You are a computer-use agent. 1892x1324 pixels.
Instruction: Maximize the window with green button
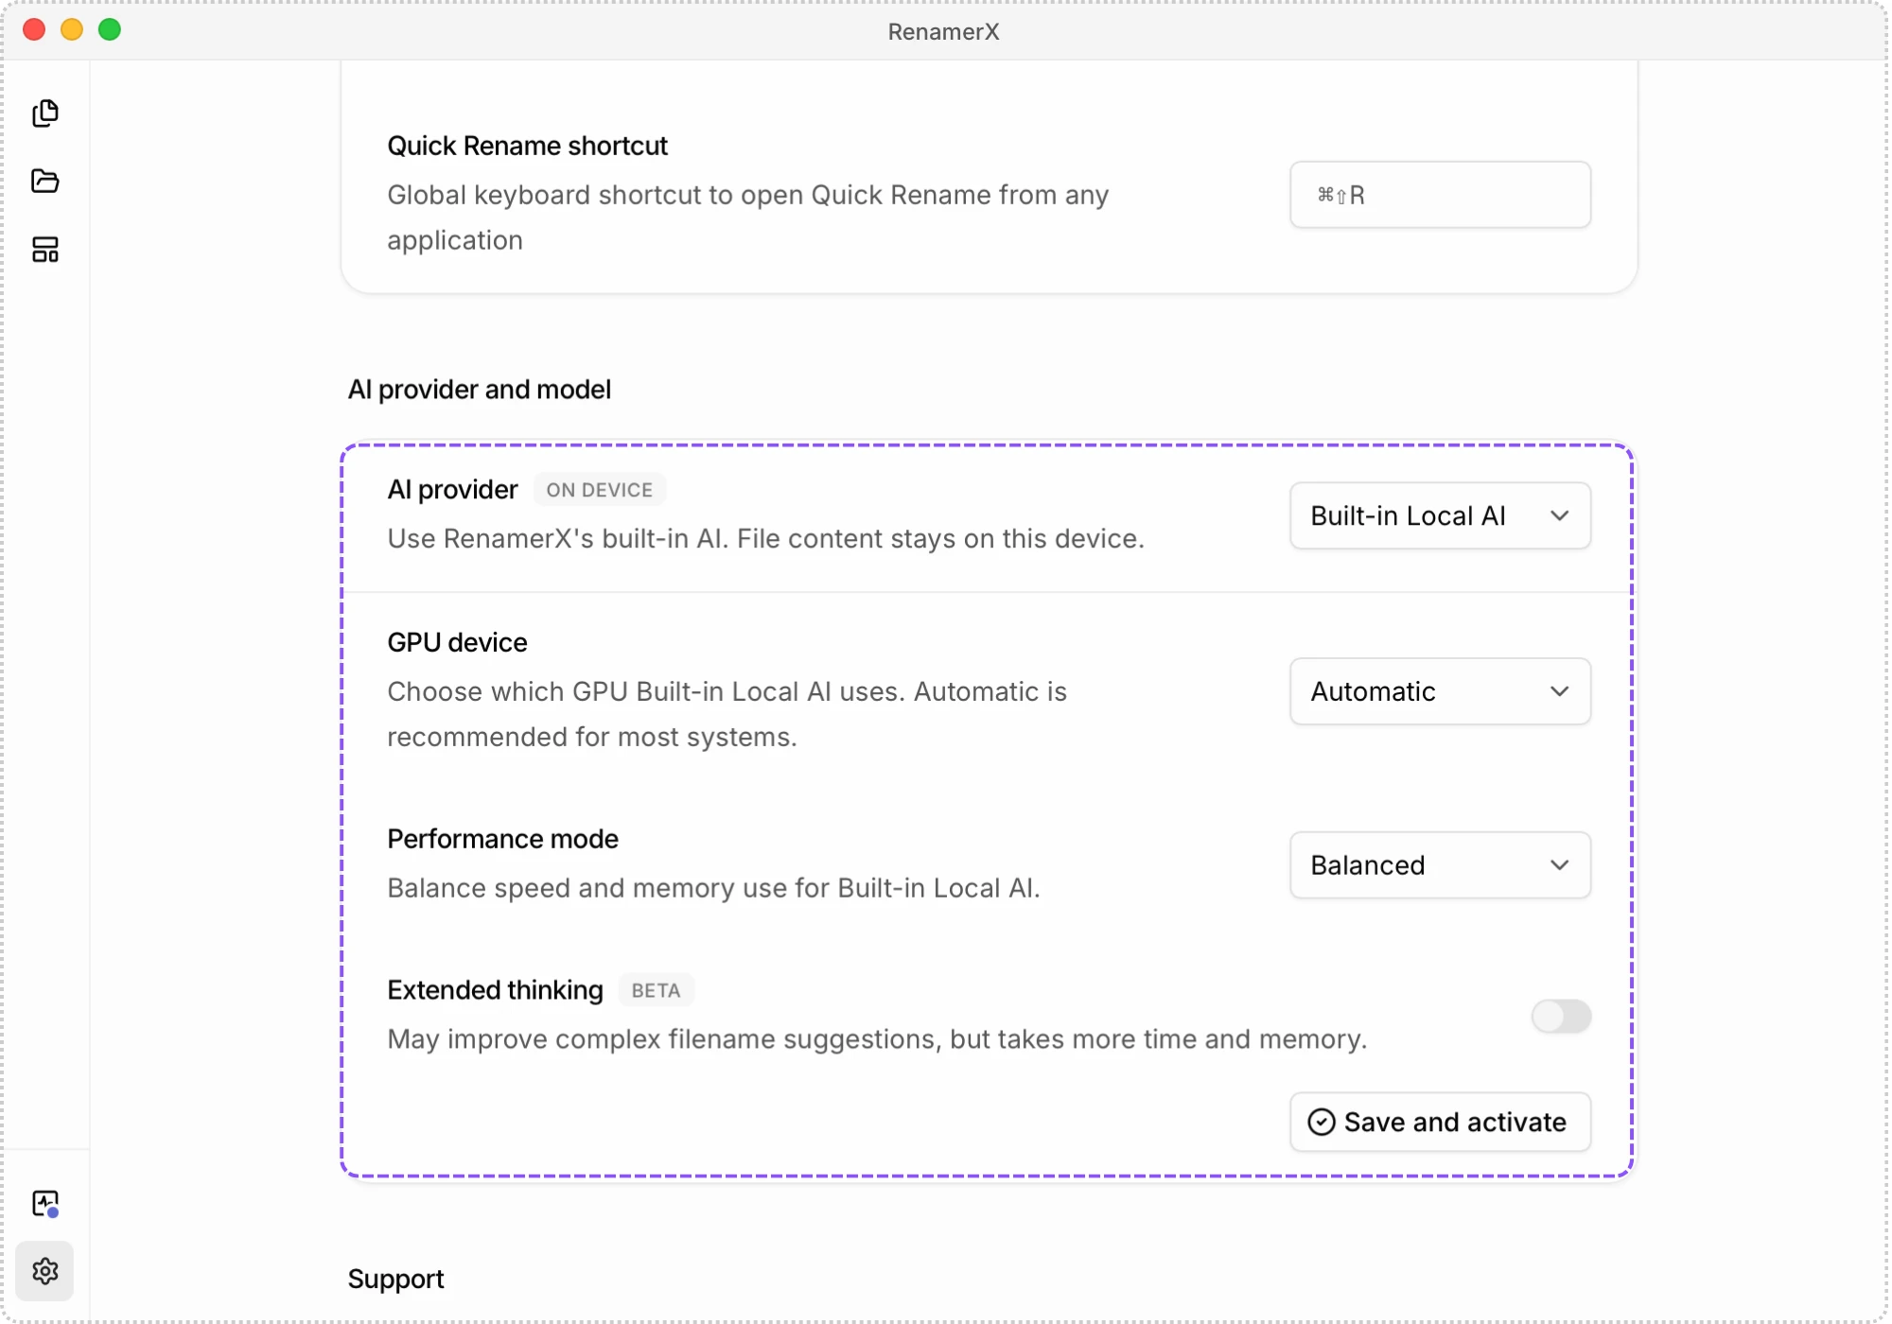click(110, 29)
